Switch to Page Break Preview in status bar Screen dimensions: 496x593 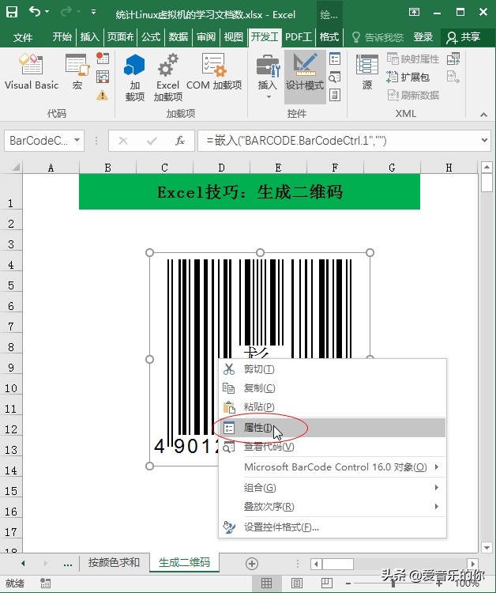326,584
